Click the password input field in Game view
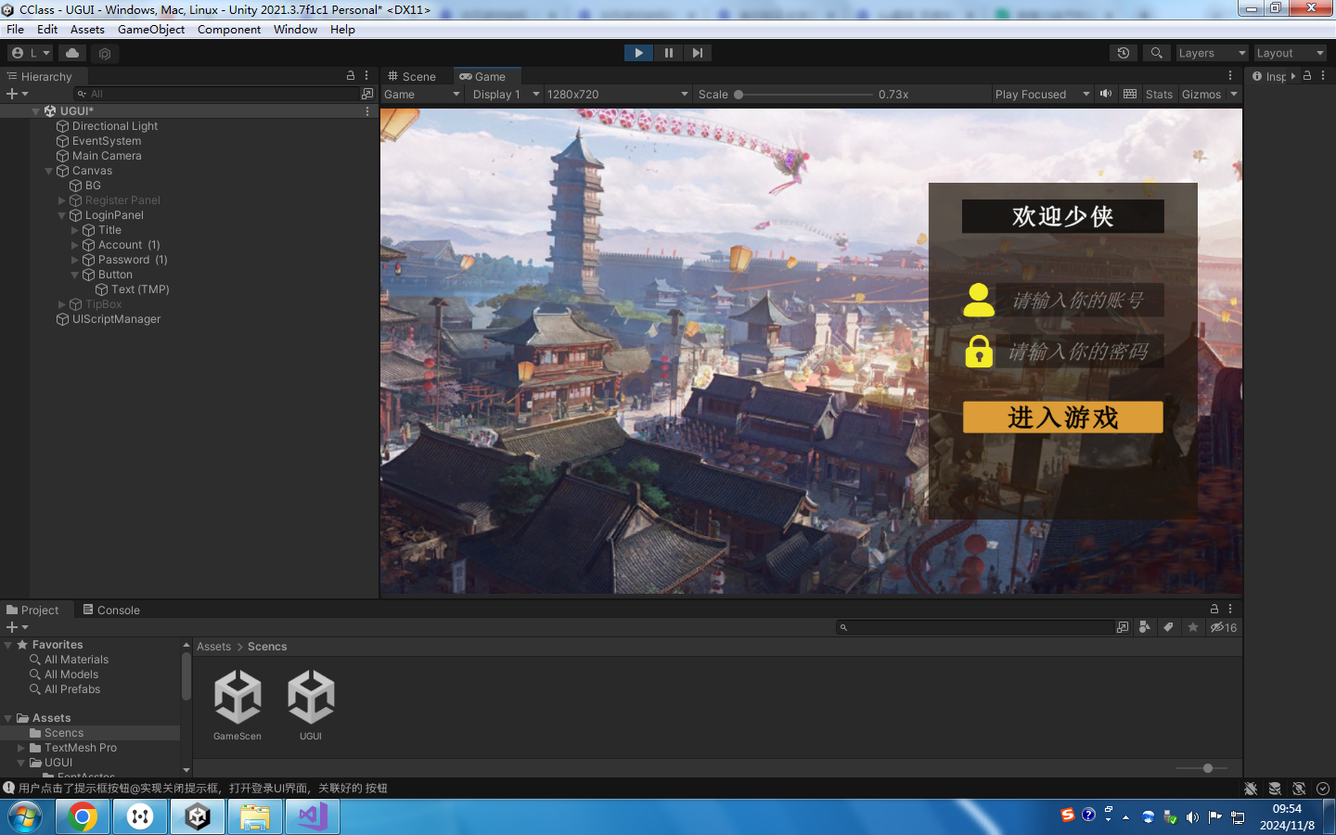 (1080, 352)
